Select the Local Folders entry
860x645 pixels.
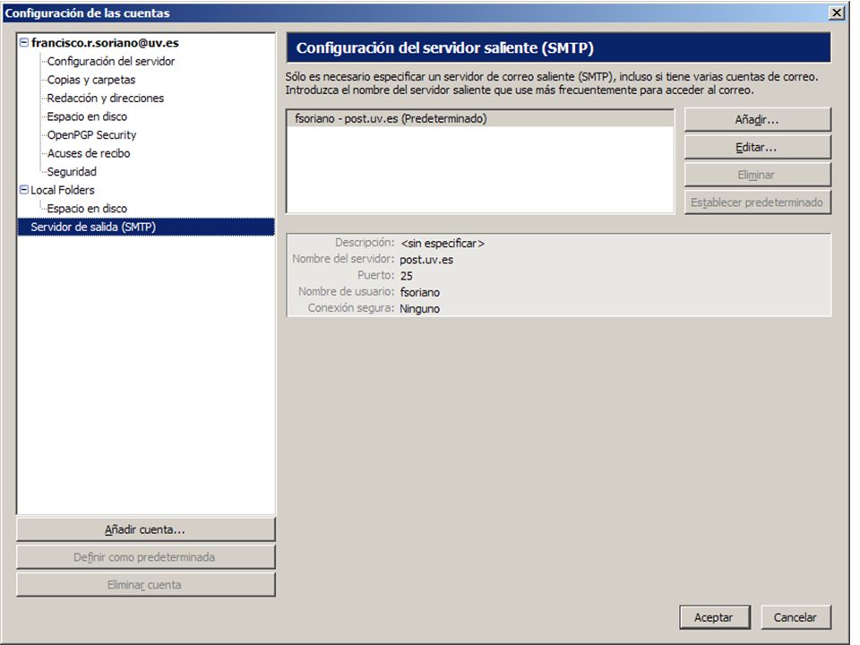(63, 190)
